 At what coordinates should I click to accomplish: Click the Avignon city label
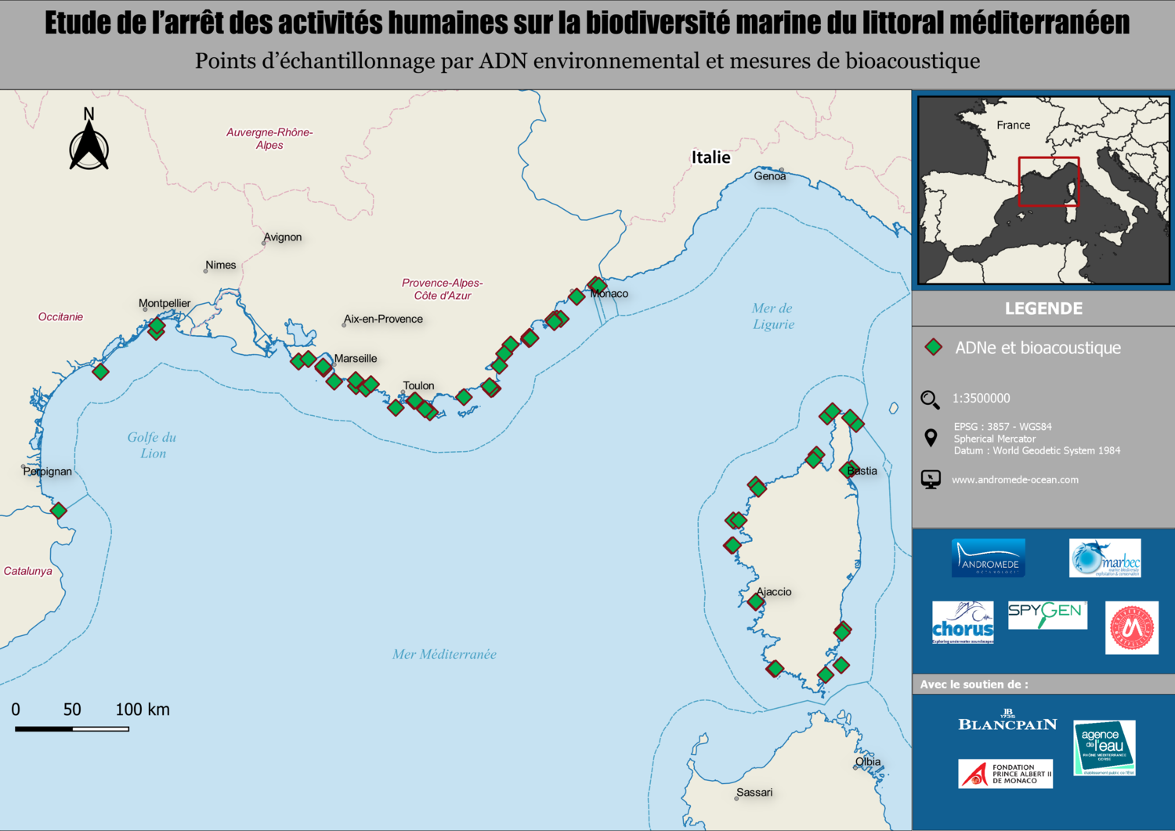pos(283,237)
